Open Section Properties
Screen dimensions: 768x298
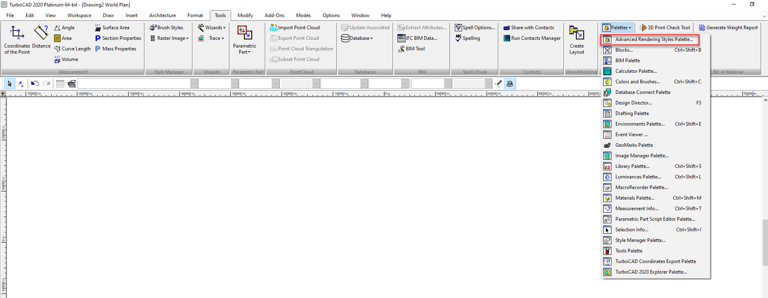pyautogui.click(x=118, y=38)
